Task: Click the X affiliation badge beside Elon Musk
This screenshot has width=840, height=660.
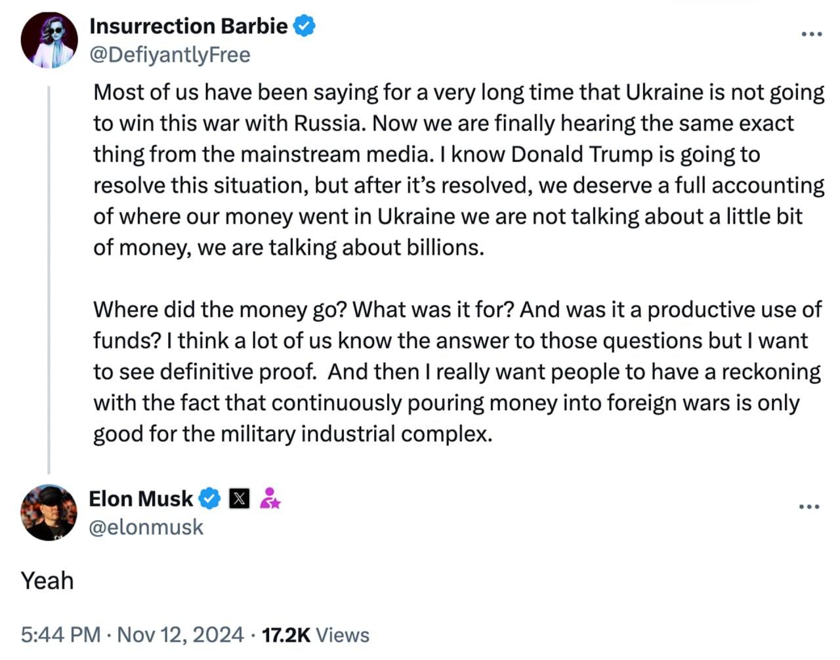Action: pos(240,499)
